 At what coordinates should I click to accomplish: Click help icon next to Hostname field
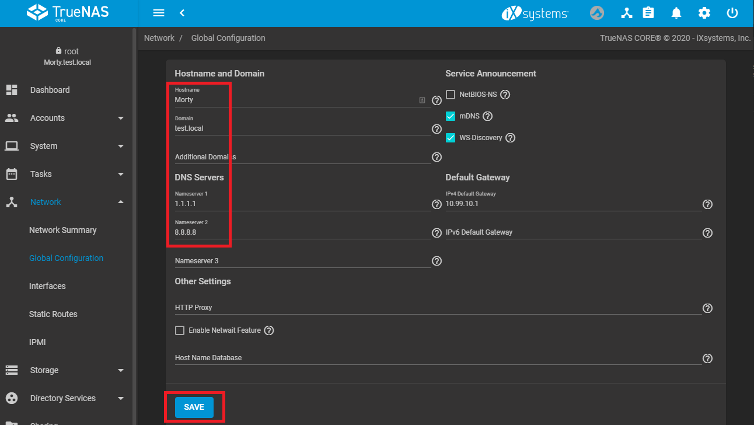coord(436,101)
